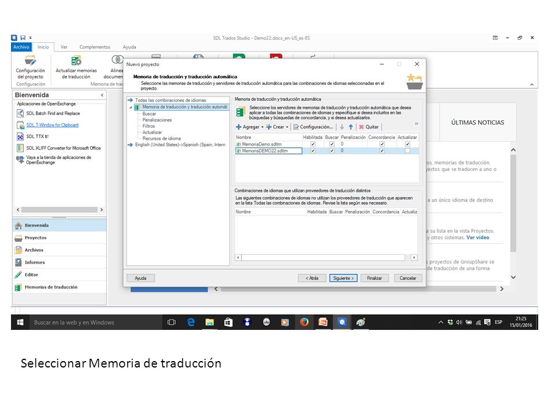Open Firefox from the taskbar
The height and width of the screenshot is (416, 555).
click(304, 322)
